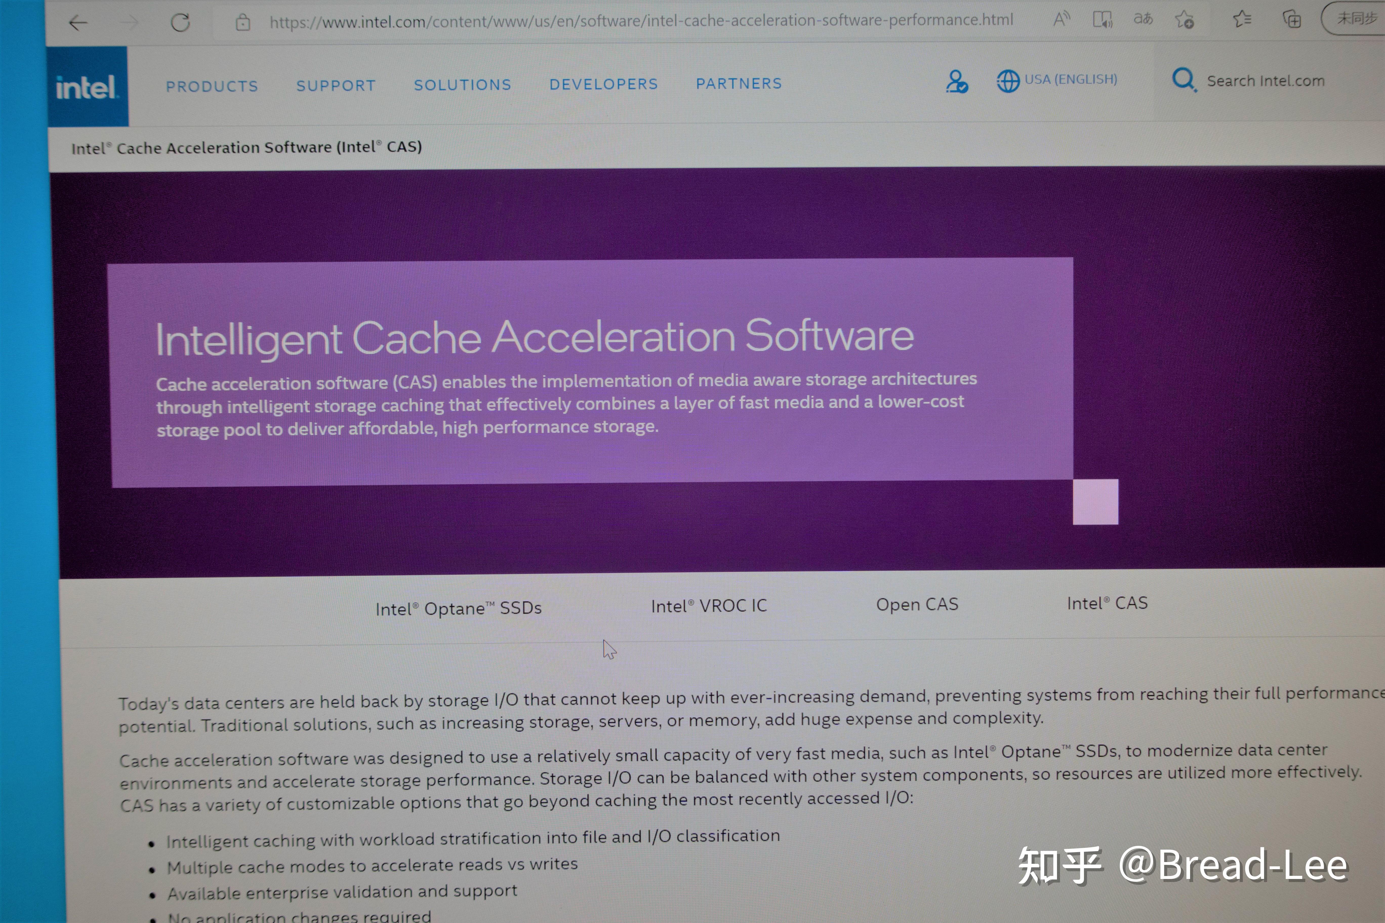This screenshot has height=923, width=1385.
Task: Open the SUPPORT menu
Action: point(336,86)
